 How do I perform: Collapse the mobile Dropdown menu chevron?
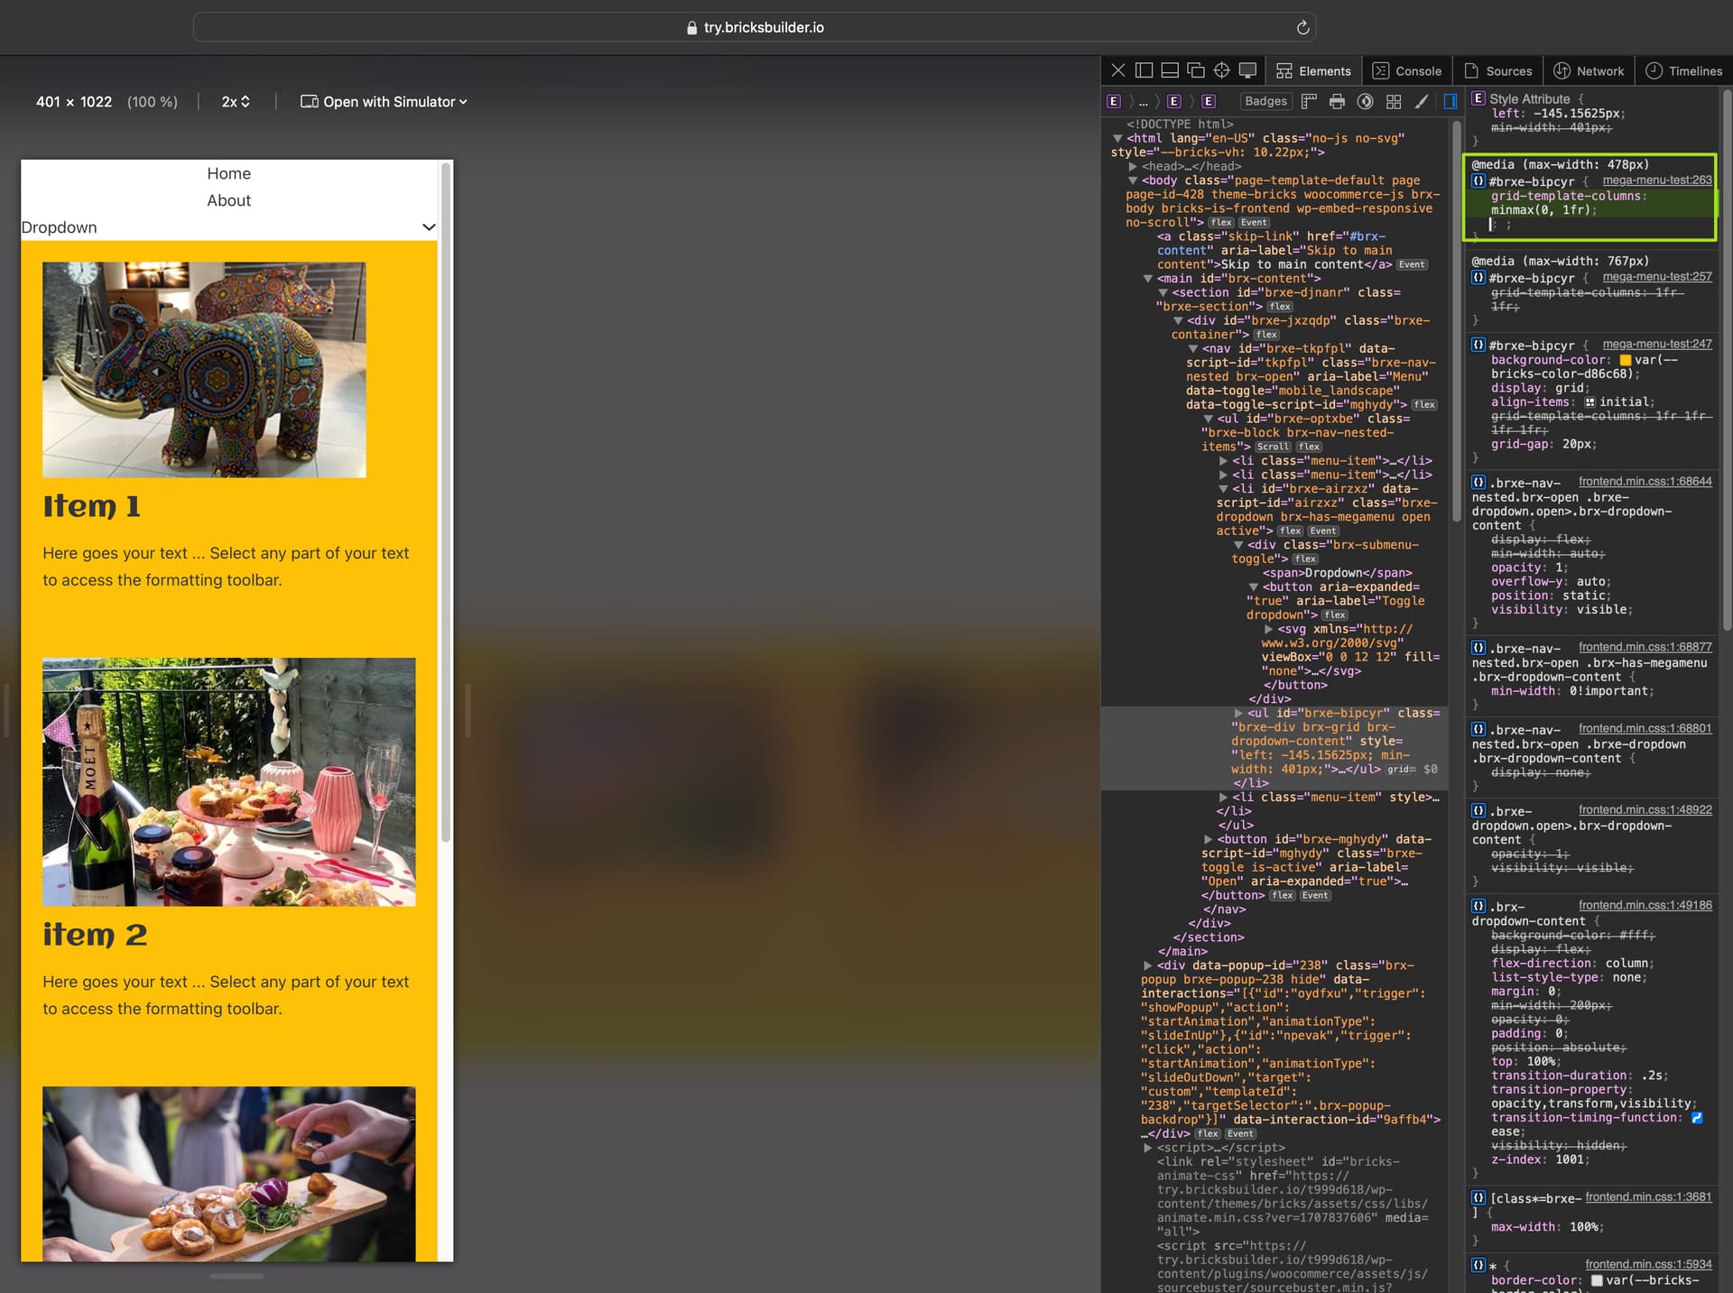click(429, 227)
